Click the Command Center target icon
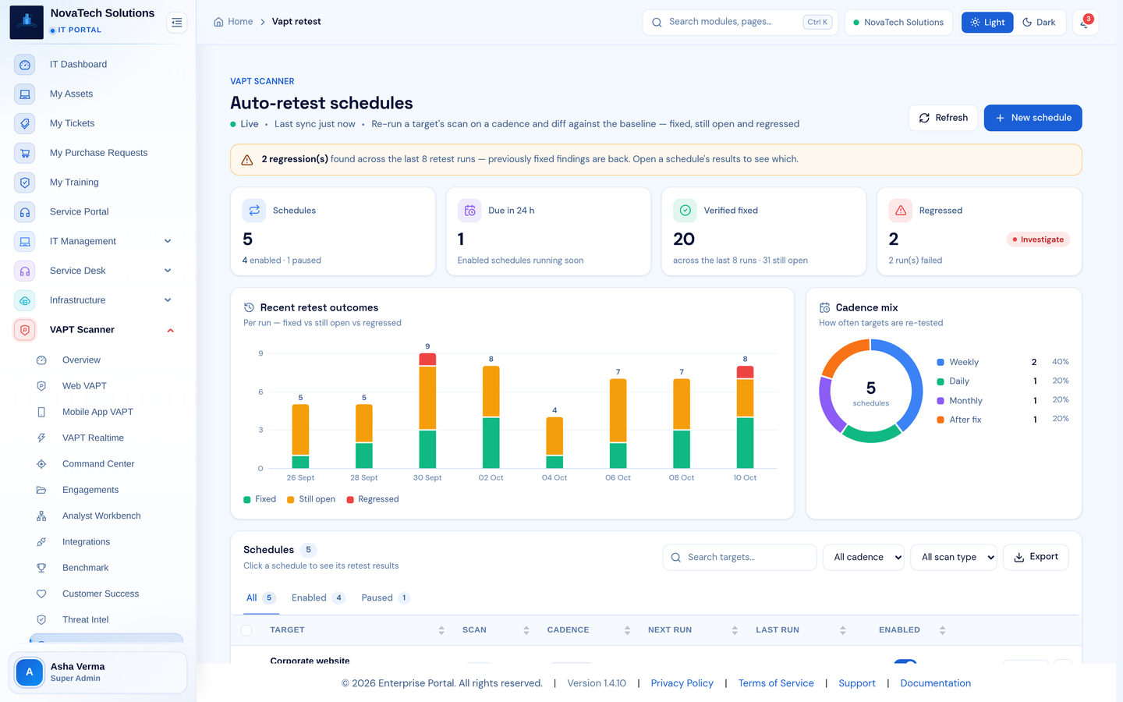 pyautogui.click(x=41, y=464)
